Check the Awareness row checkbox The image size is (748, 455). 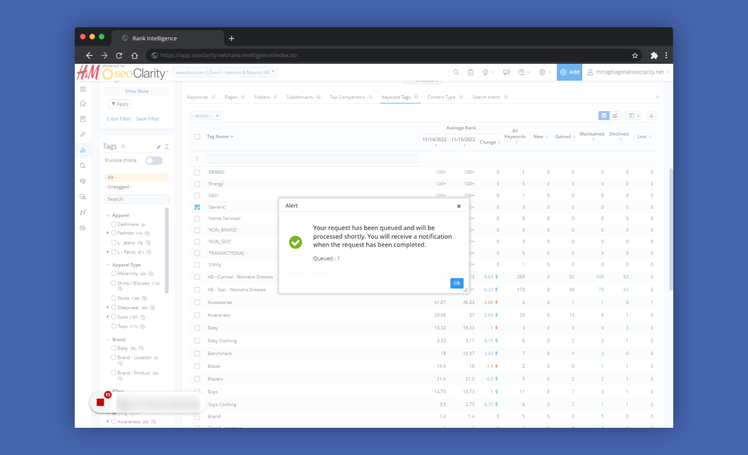click(197, 315)
